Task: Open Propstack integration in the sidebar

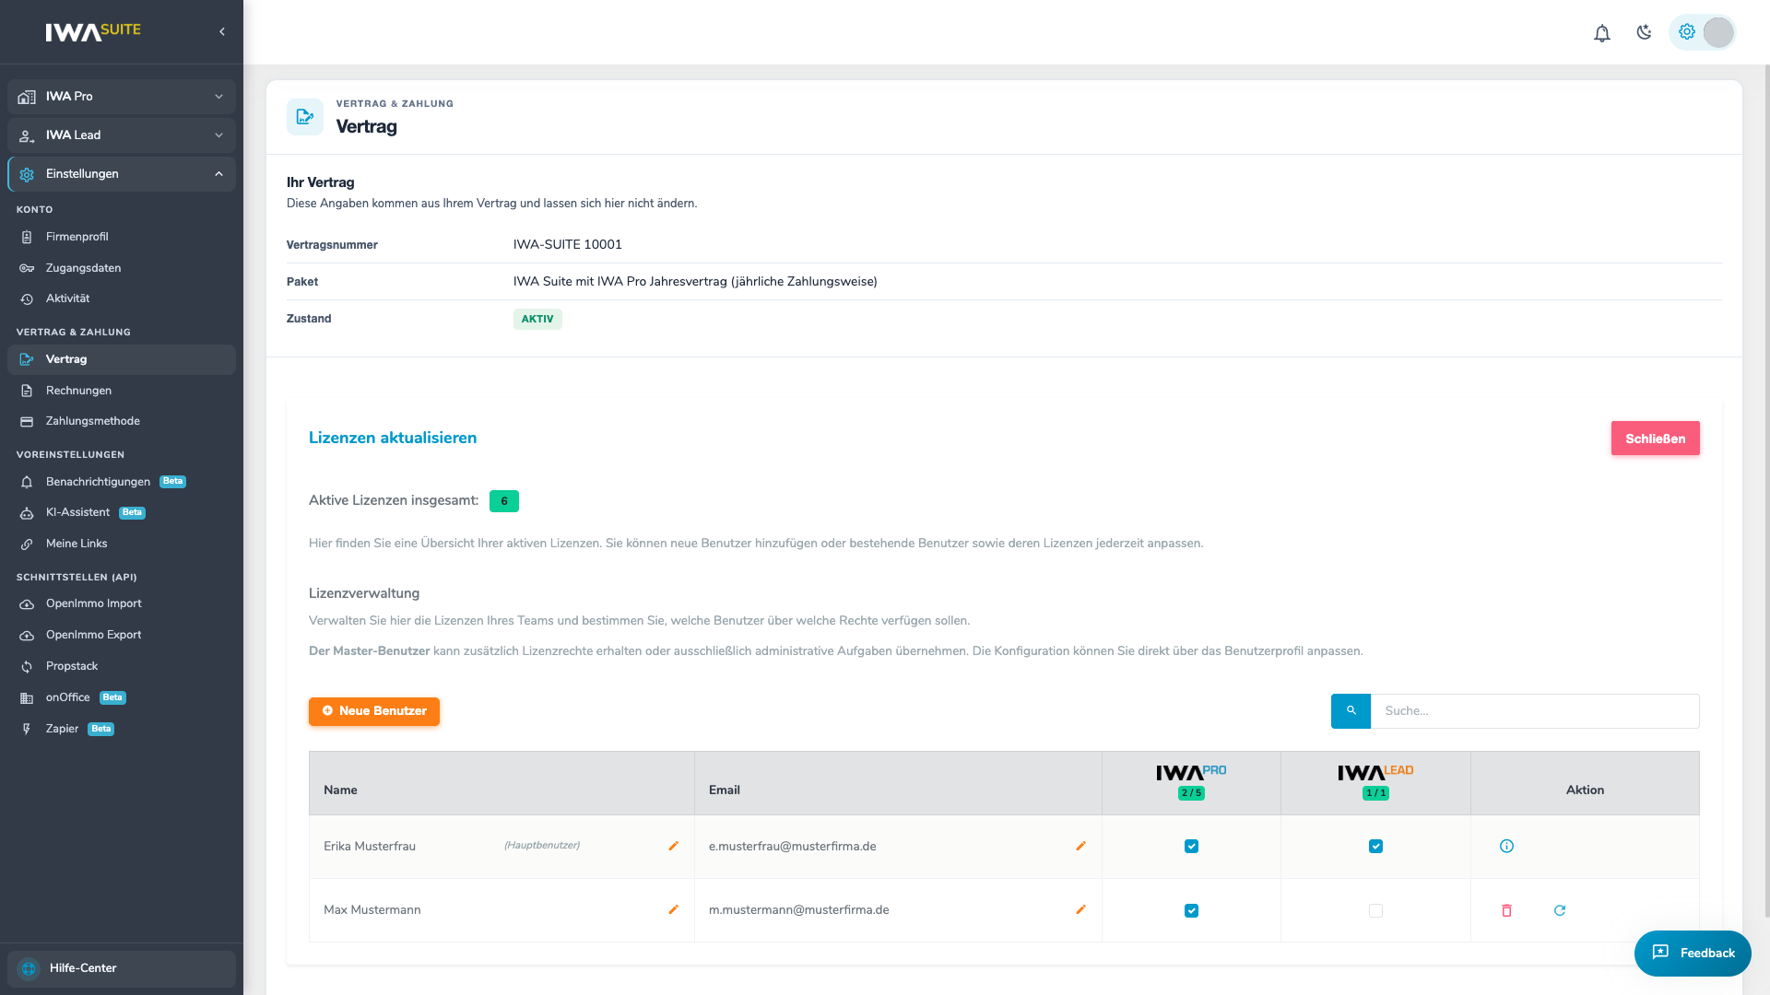Action: point(122,666)
